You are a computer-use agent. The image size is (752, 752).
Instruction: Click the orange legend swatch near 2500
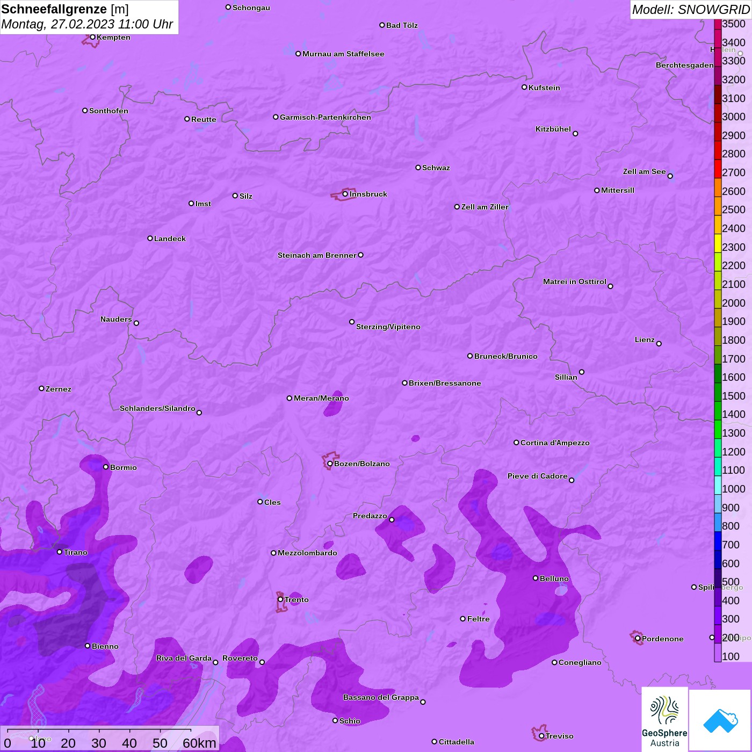click(x=718, y=206)
